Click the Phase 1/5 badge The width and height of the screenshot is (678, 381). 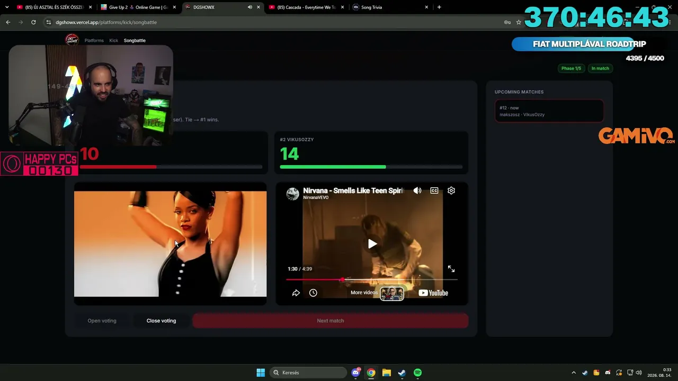[x=571, y=68]
